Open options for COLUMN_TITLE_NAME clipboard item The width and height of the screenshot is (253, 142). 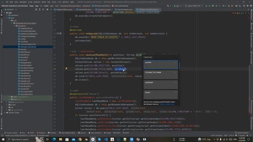click(176, 72)
